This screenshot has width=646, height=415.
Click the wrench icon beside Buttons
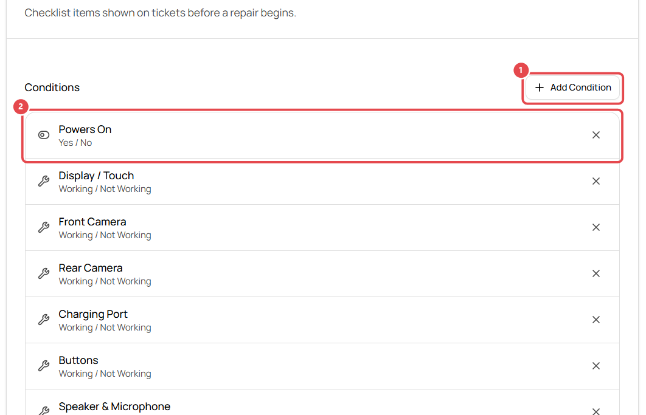pyautogui.click(x=44, y=366)
